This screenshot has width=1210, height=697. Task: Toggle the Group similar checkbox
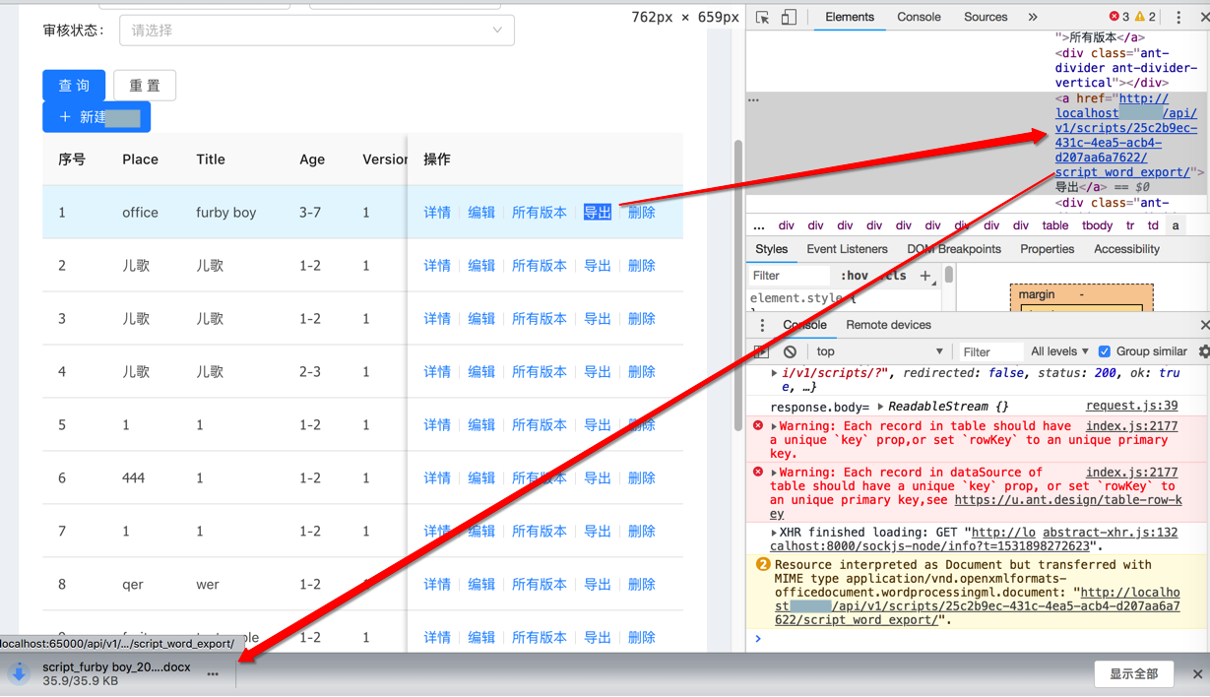tap(1105, 351)
